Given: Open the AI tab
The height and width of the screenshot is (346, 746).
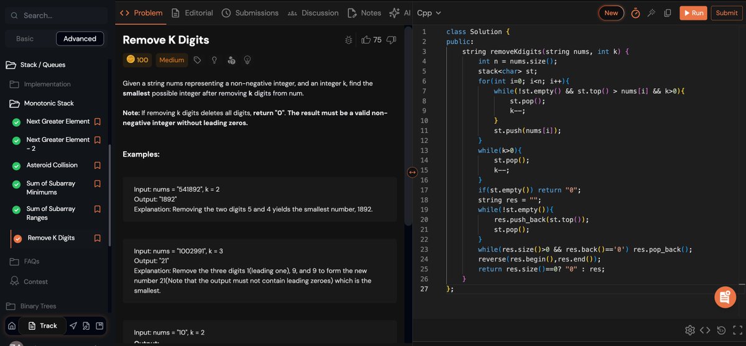Looking at the screenshot, I should click(400, 12).
